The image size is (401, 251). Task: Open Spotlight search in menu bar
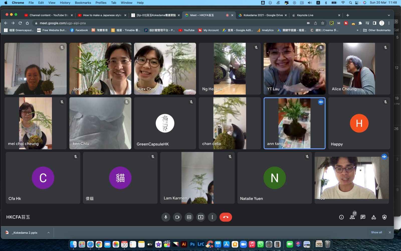[x=350, y=3]
